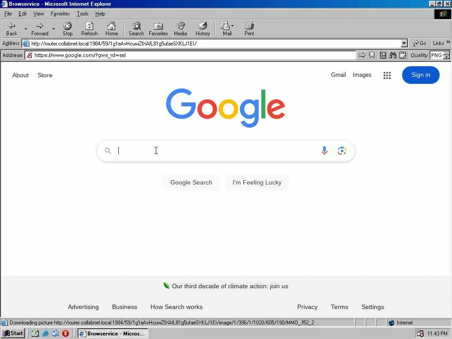
Task: Click the Browservice bookmark icon
Action: [x=372, y=55]
